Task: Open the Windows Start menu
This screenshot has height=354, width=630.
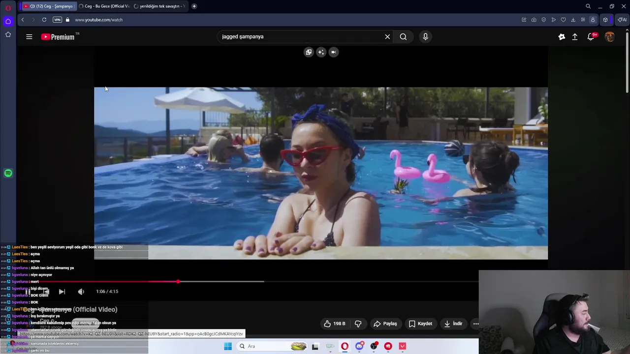Action: coord(228,346)
